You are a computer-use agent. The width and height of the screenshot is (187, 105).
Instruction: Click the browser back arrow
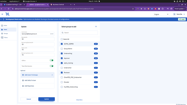pyautogui.click(x=2, y=9)
